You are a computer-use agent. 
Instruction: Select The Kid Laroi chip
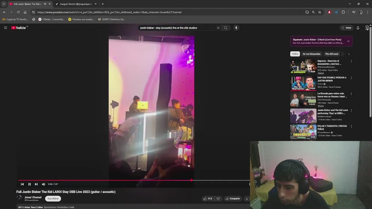coord(332,54)
